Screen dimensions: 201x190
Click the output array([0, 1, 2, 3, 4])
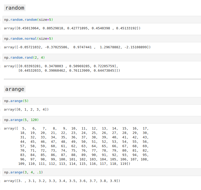click(x=26, y=110)
